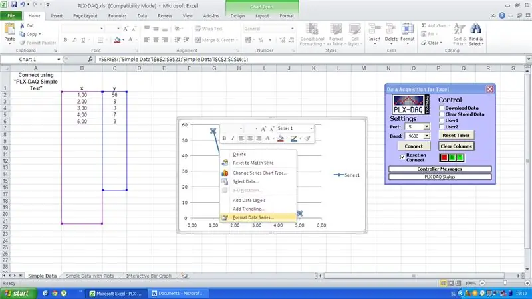This screenshot has width=532, height=299.
Task: Click the Percent Style icon
Action: point(261,40)
